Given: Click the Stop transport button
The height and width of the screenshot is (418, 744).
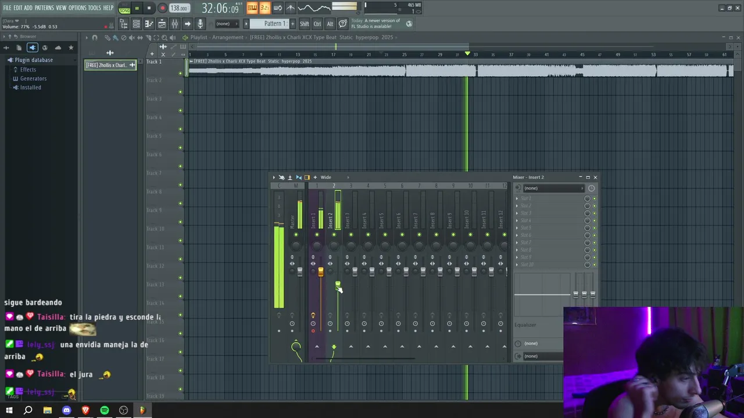Looking at the screenshot, I should pos(149,8).
